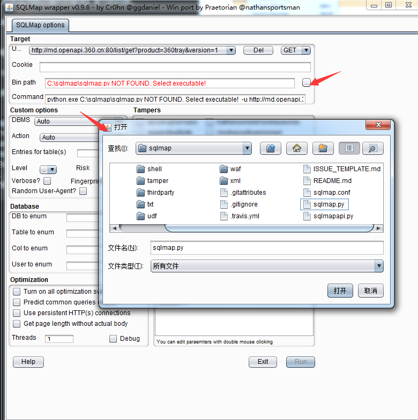418x420 pixels.
Task: Open the GET method dropdown
Action: point(305,50)
